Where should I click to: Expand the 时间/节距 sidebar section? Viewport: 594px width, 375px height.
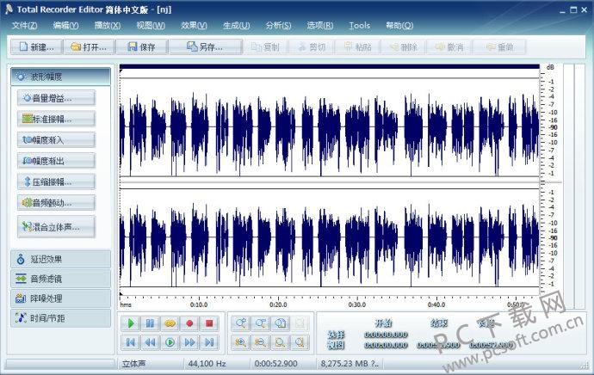tap(60, 318)
